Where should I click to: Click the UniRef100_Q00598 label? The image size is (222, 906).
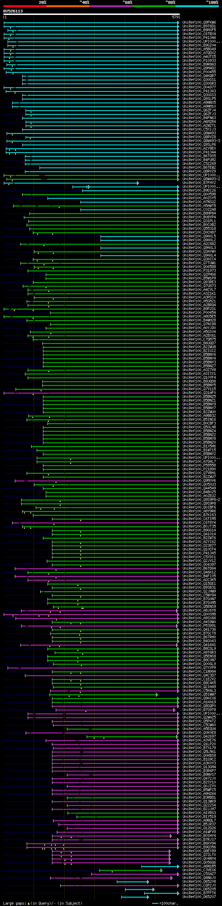coord(199,194)
